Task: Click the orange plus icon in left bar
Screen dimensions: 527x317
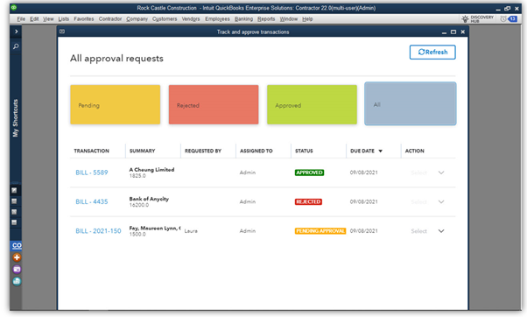Action: tap(17, 257)
